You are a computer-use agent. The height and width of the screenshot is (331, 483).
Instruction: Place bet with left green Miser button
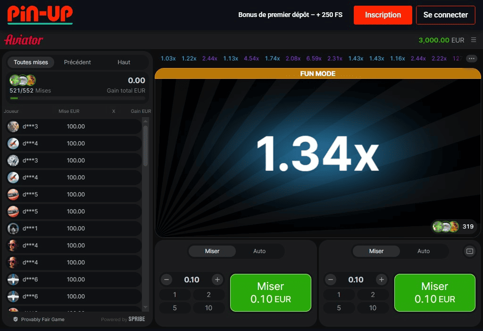click(271, 293)
